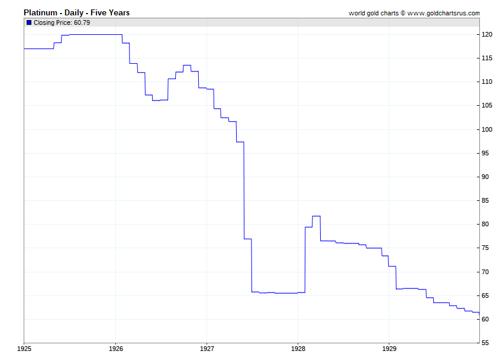Screen dimensions: 503x364
Task: Click the 105 y-axis label
Action: pyautogui.click(x=487, y=106)
